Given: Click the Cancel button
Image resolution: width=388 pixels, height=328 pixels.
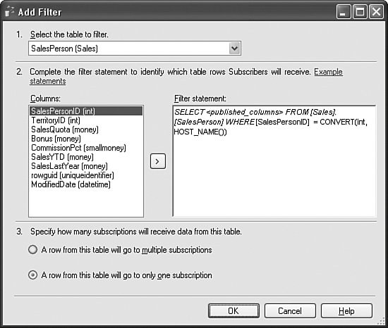Looking at the screenshot, I should (x=290, y=310).
